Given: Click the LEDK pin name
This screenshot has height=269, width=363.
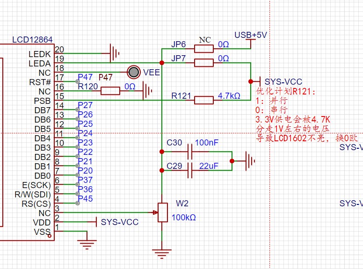Looking at the screenshot, I should click(x=40, y=54).
